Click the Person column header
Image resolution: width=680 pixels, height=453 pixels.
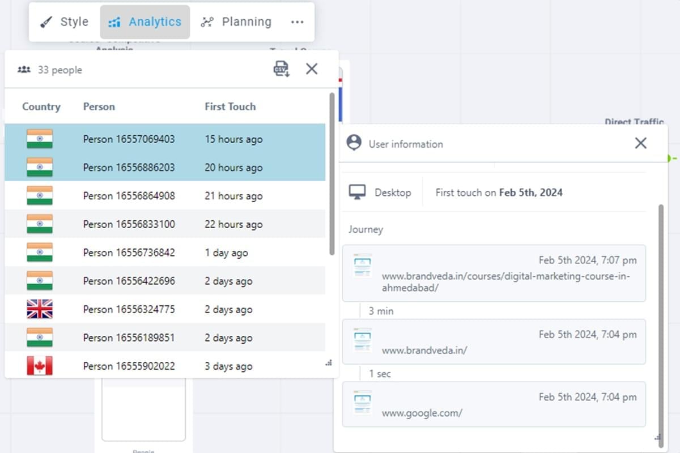click(99, 106)
